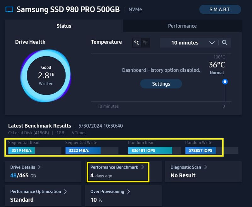Click the '6 Times' benchmark count text
252x207 pixels.
point(79,133)
